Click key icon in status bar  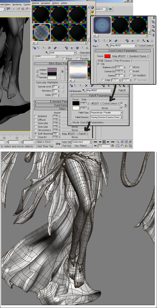click(58, 144)
